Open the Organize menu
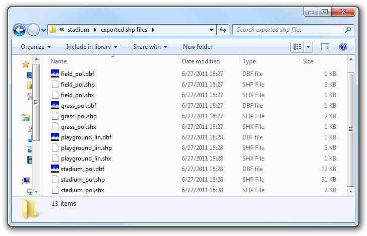This screenshot has width=367, height=236. click(36, 47)
